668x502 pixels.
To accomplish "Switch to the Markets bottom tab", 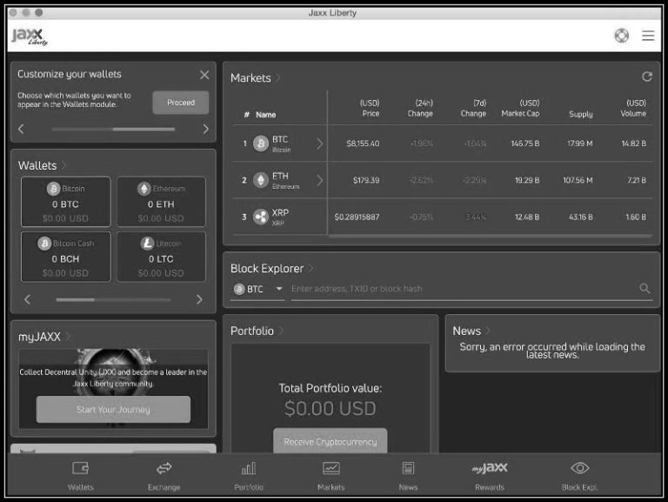I will pos(331,476).
